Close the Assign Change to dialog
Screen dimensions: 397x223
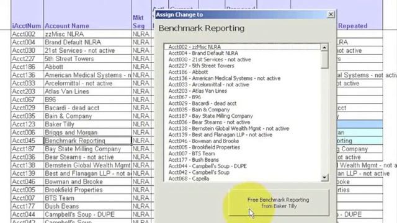point(331,14)
